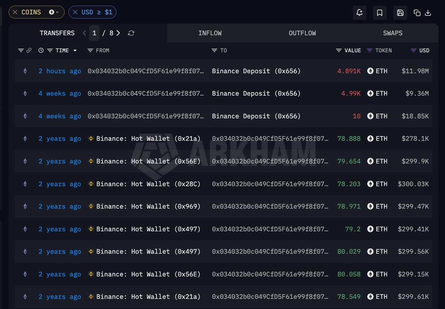Open '2 years ago' link in $299.56K row

click(60, 252)
